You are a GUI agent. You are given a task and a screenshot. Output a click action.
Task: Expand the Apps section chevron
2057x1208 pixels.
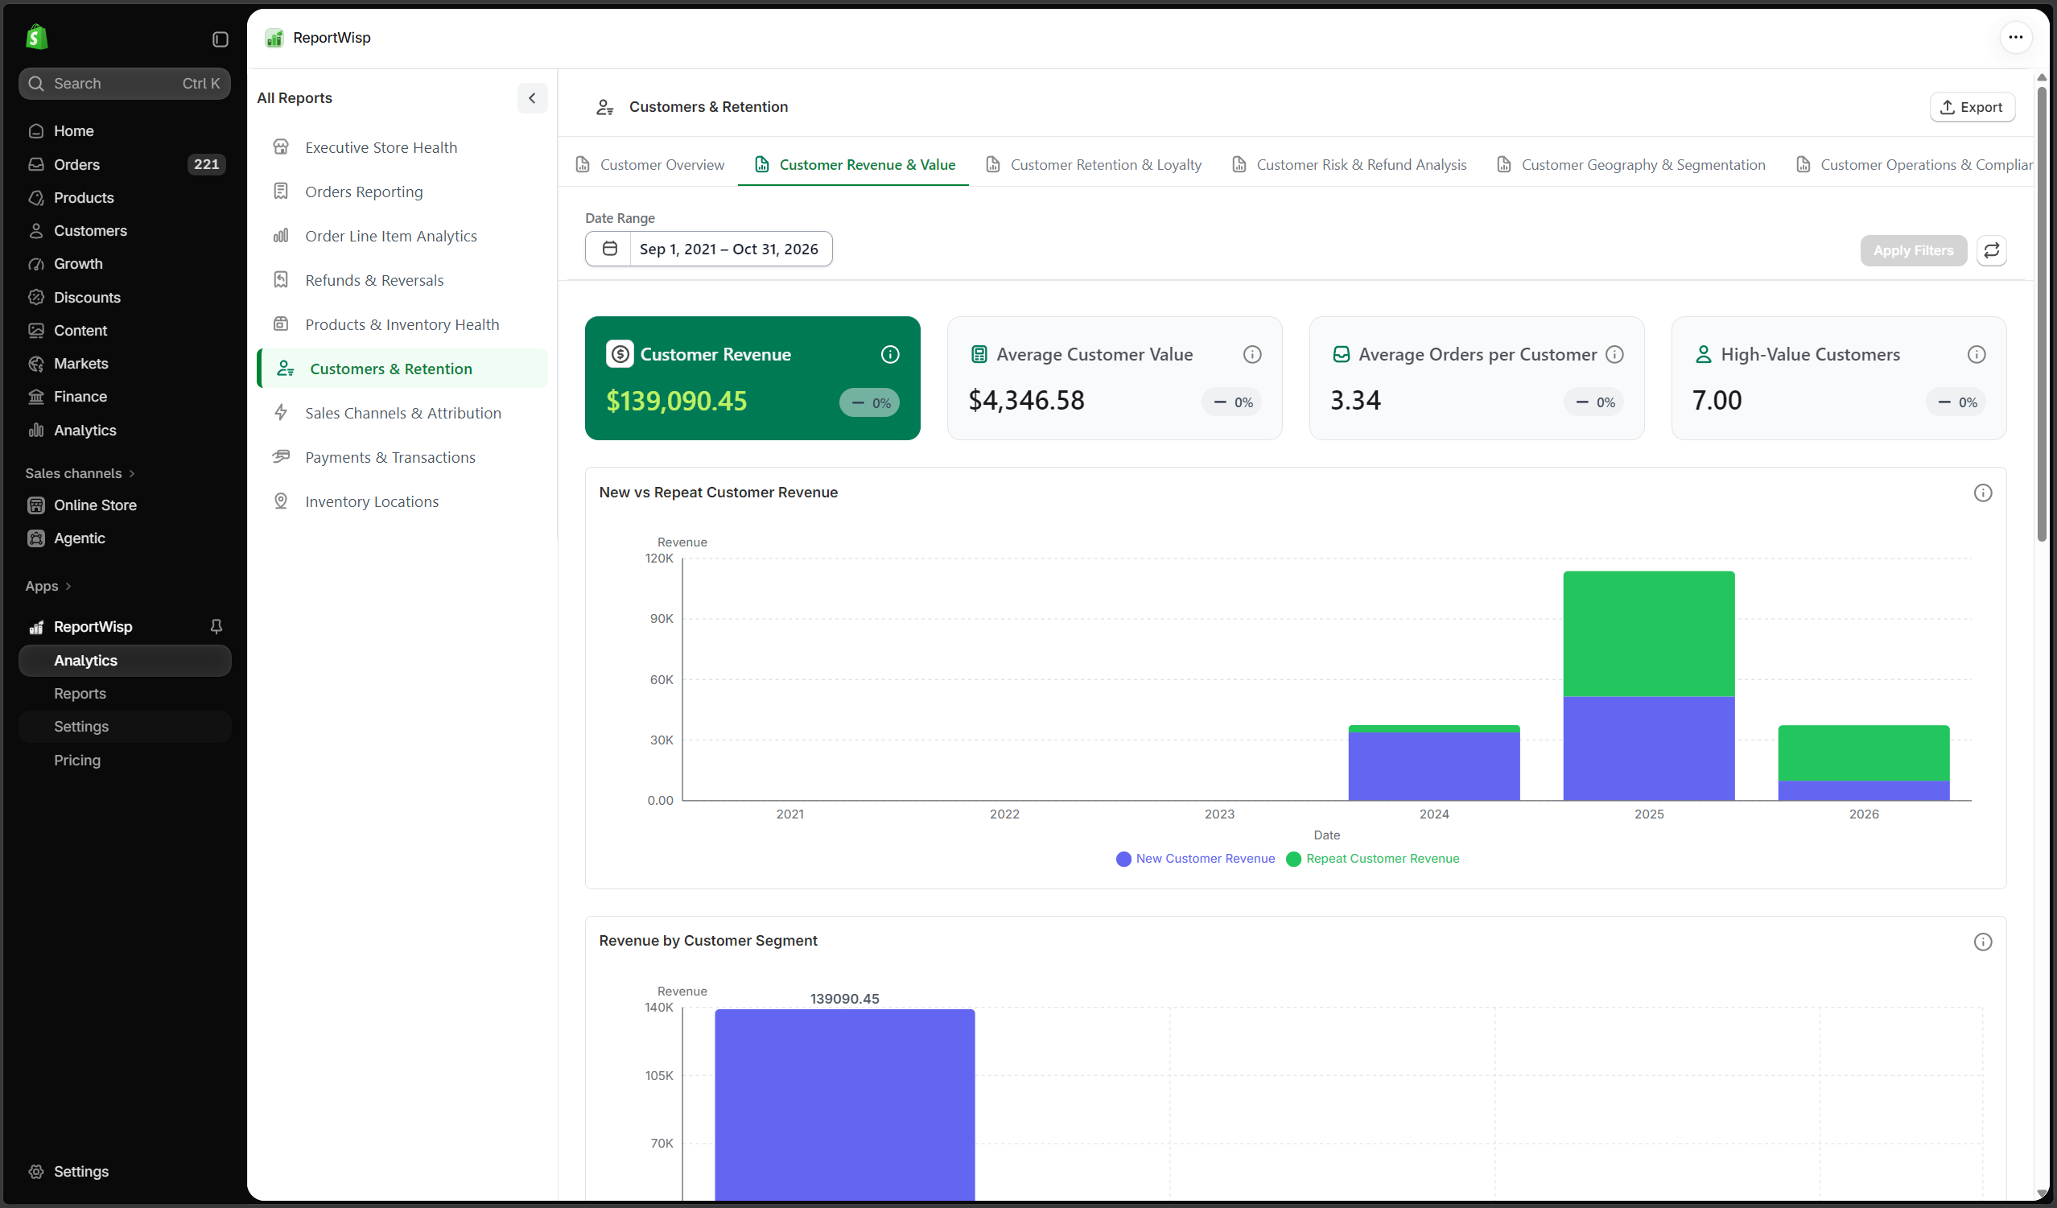pyautogui.click(x=68, y=586)
